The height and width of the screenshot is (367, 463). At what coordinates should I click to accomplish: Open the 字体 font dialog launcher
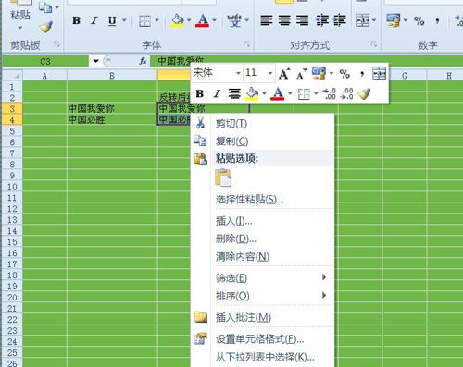point(246,45)
